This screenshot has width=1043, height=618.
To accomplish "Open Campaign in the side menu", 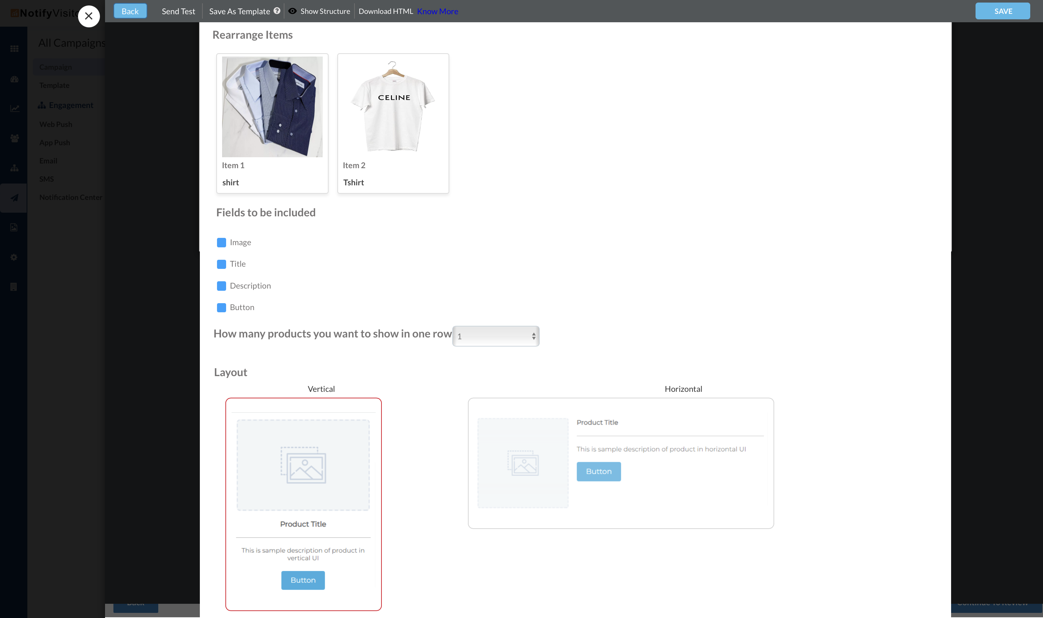I will pos(55,67).
